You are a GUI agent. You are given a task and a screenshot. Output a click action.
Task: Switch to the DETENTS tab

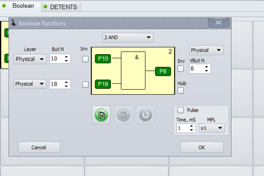(x=61, y=7)
